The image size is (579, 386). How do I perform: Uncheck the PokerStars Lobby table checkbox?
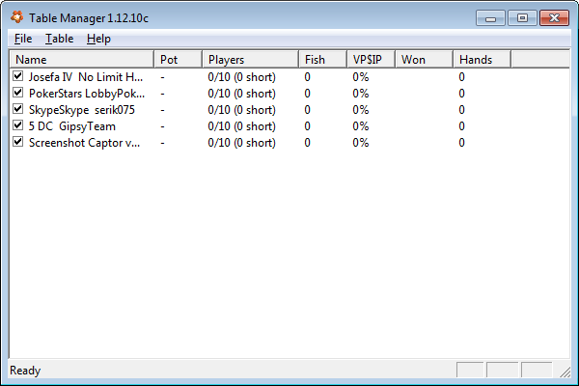click(x=17, y=92)
